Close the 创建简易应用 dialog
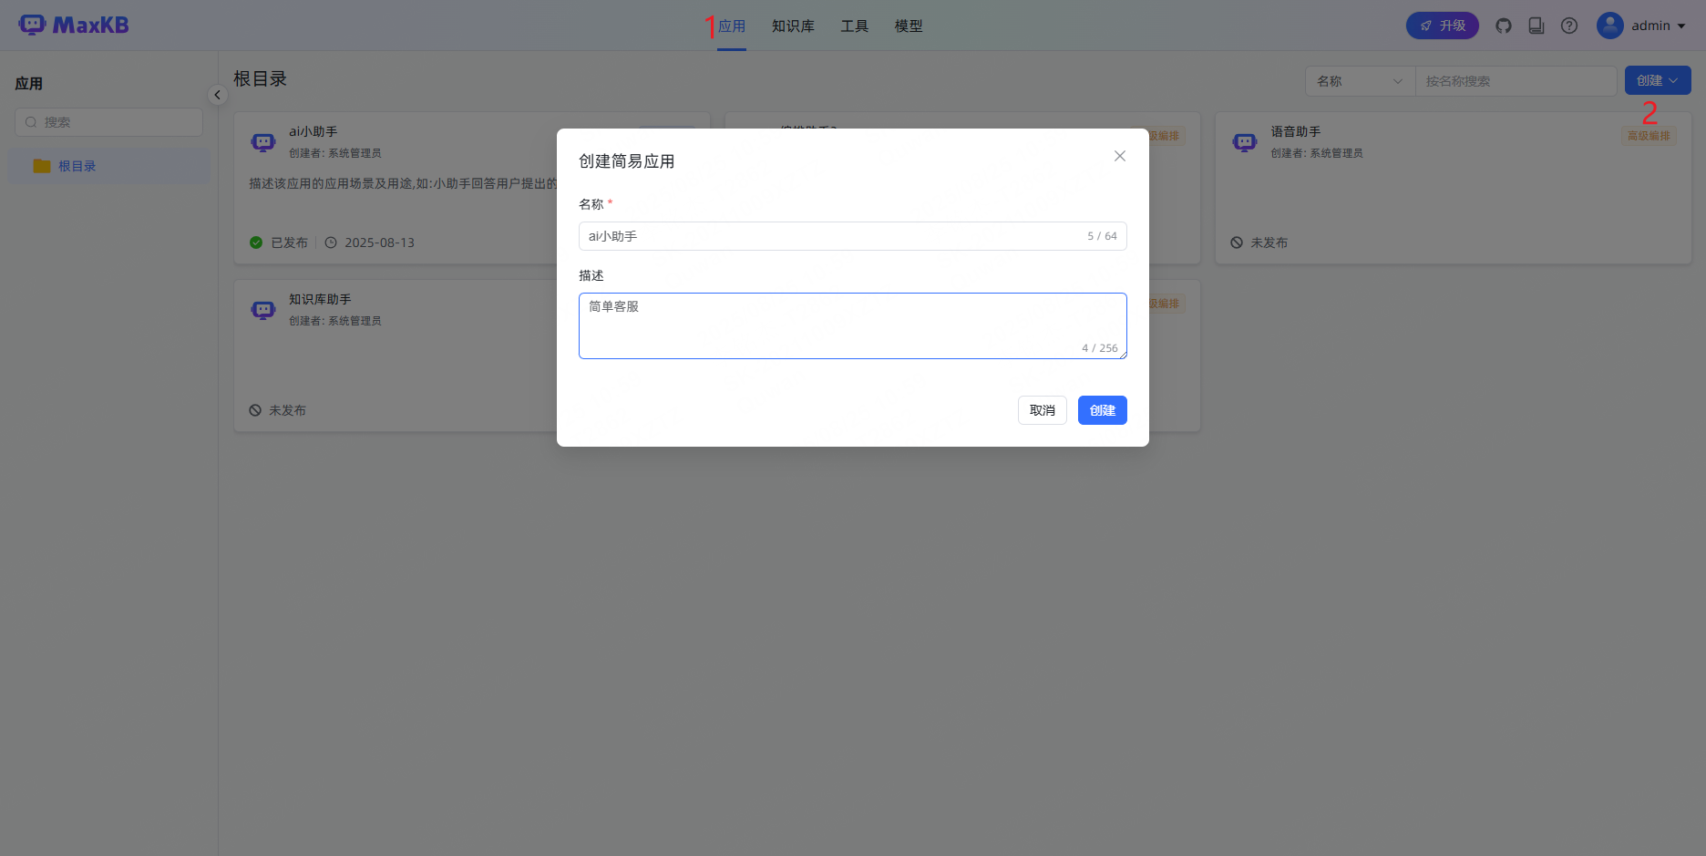 1120,156
